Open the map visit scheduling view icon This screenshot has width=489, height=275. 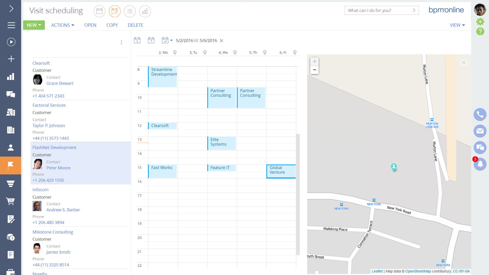tap(115, 11)
